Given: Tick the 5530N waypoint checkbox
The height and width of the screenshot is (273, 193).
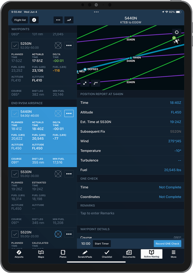Looking at the screenshot, I should point(15,174).
